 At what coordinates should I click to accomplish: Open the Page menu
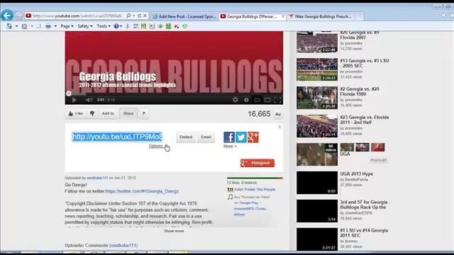coord(67,26)
